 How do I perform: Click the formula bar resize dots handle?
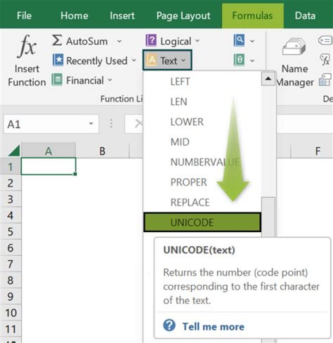tap(111, 124)
